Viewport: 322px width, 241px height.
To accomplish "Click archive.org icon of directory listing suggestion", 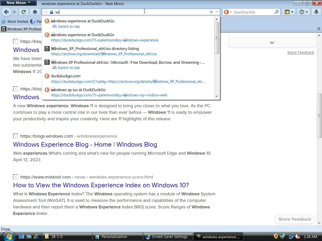I will (47, 49).
